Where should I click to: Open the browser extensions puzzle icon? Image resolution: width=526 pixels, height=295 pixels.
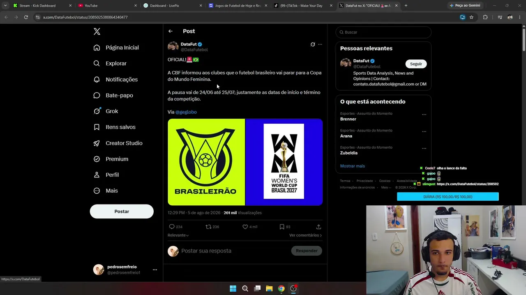pos(485,17)
